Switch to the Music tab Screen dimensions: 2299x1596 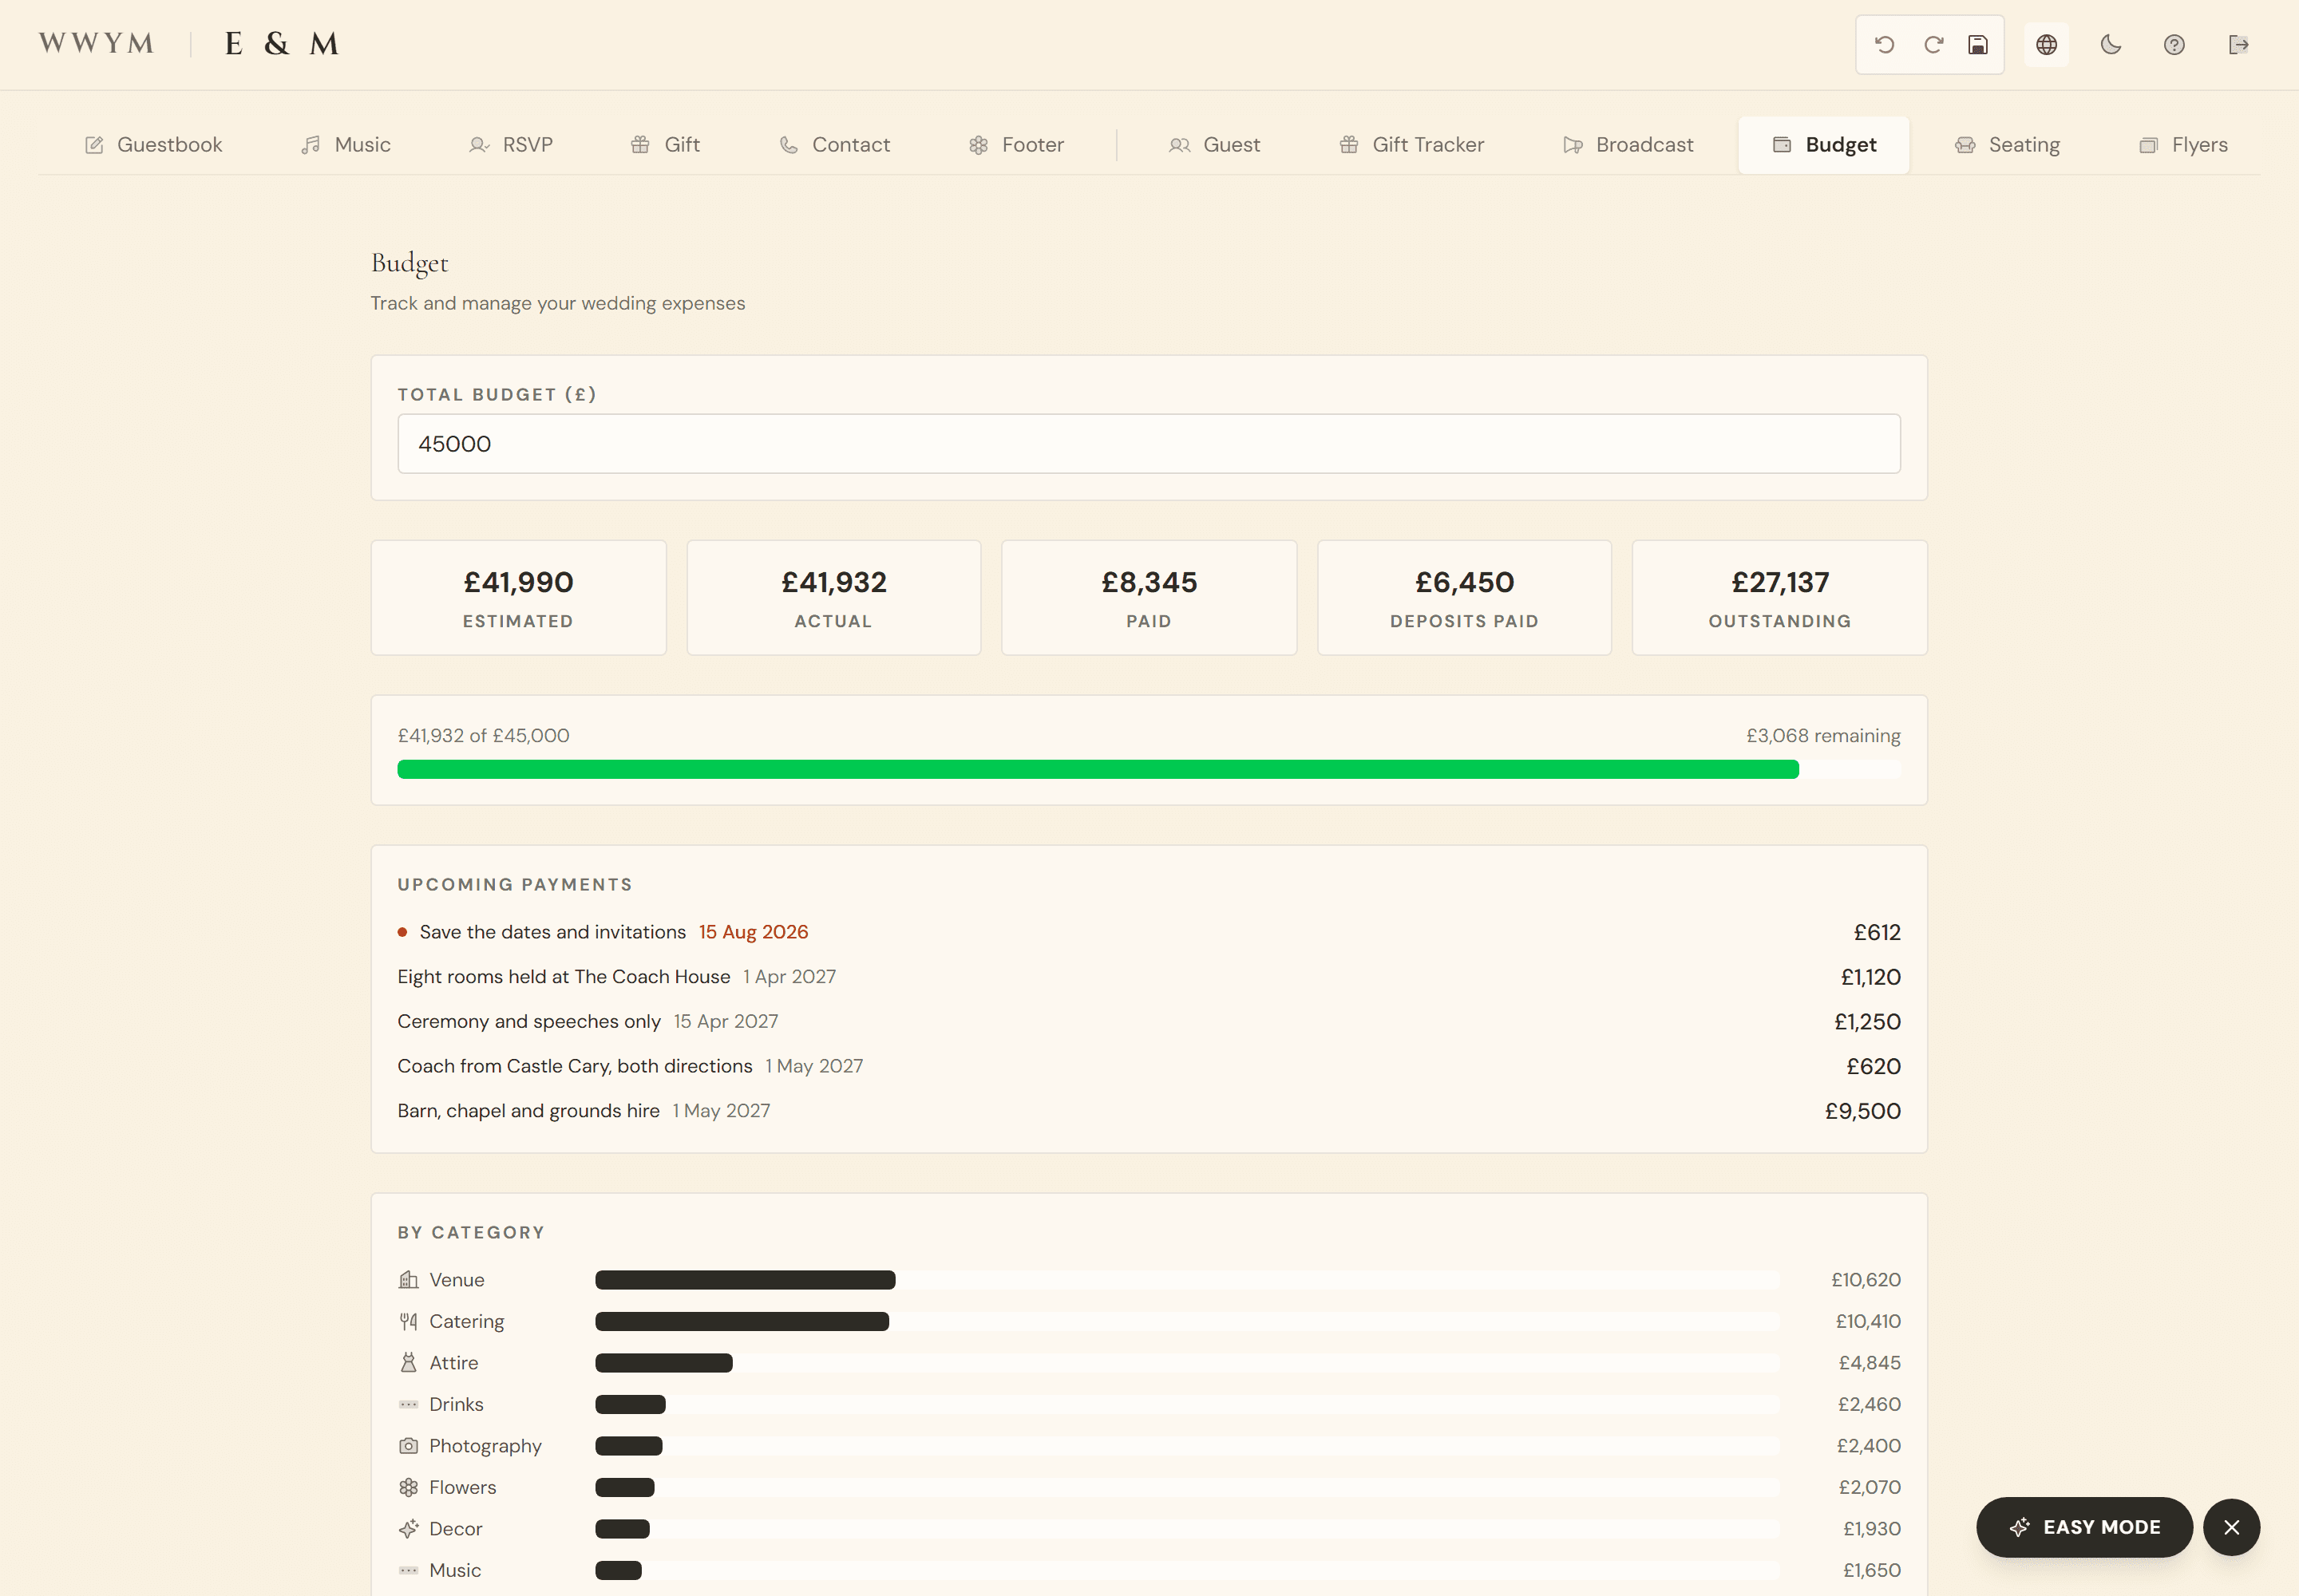click(345, 145)
